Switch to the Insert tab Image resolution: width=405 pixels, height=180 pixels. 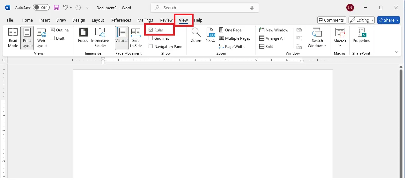pos(45,20)
